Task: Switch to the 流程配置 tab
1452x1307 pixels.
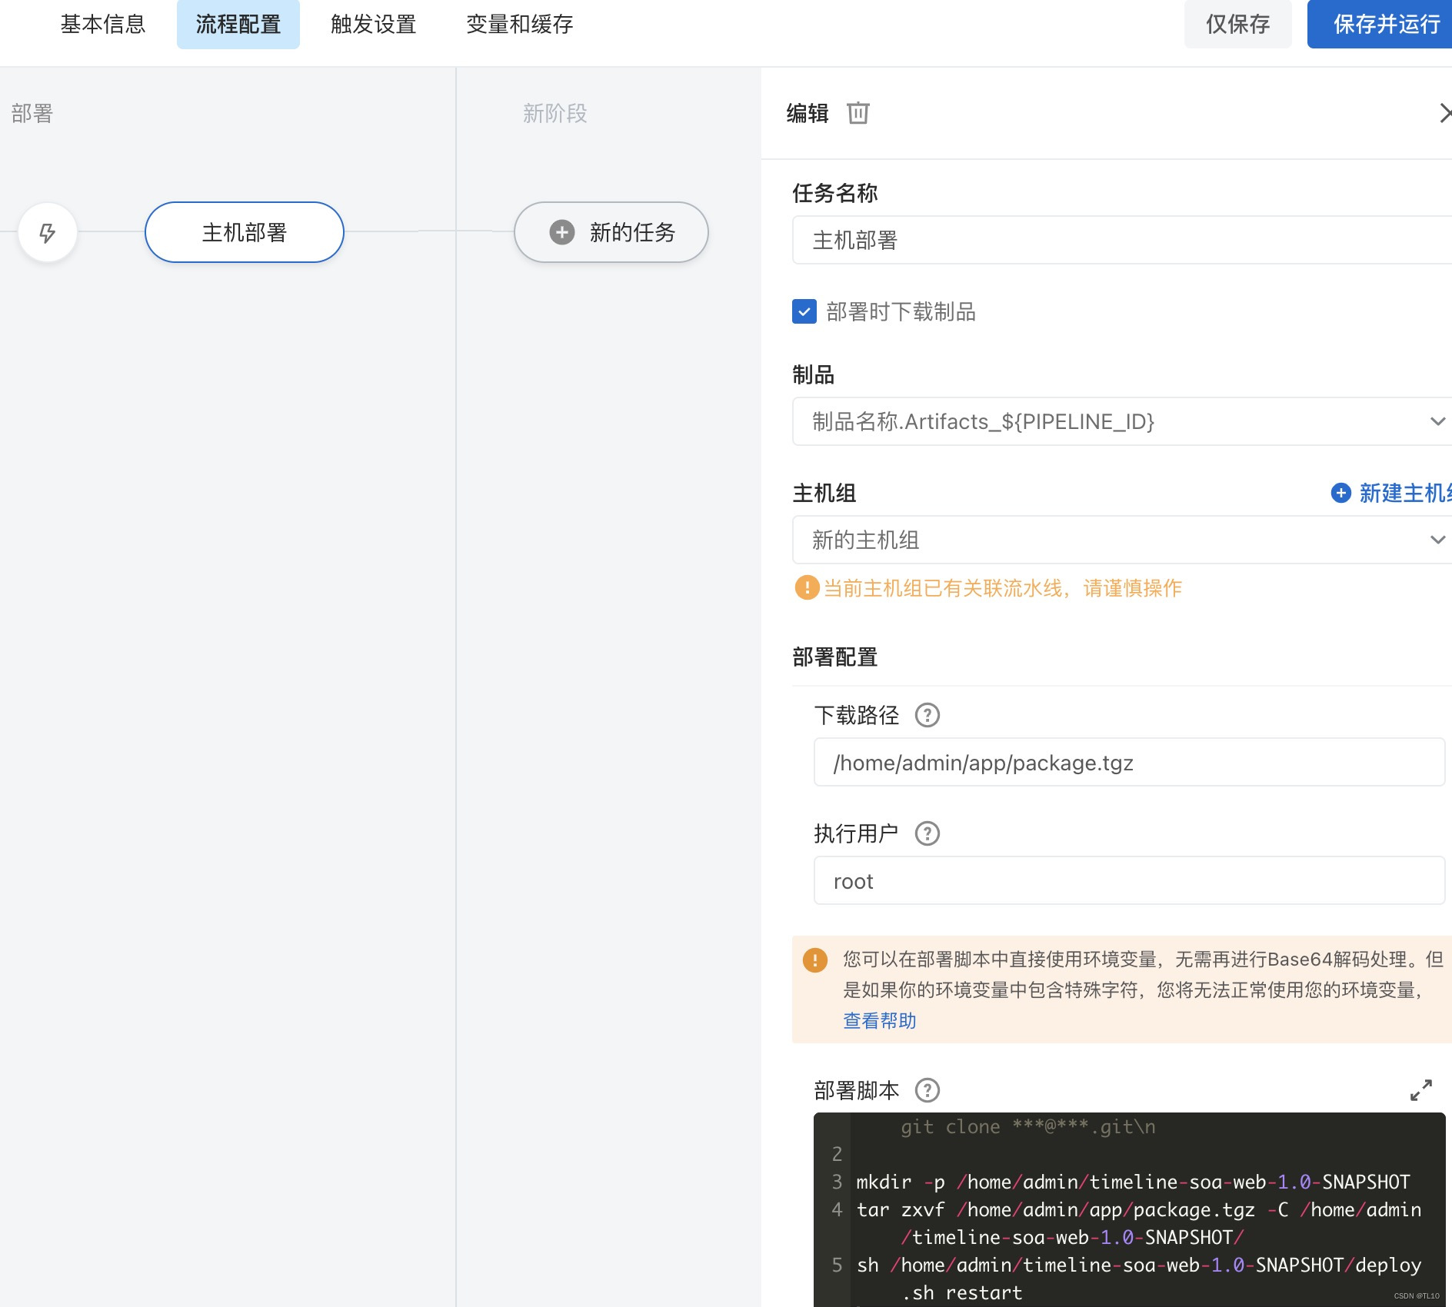Action: coord(238,25)
